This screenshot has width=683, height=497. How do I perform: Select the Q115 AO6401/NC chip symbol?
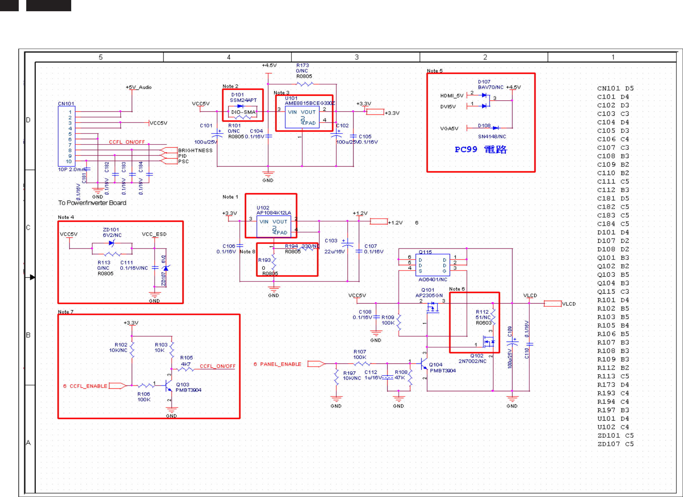click(x=432, y=265)
